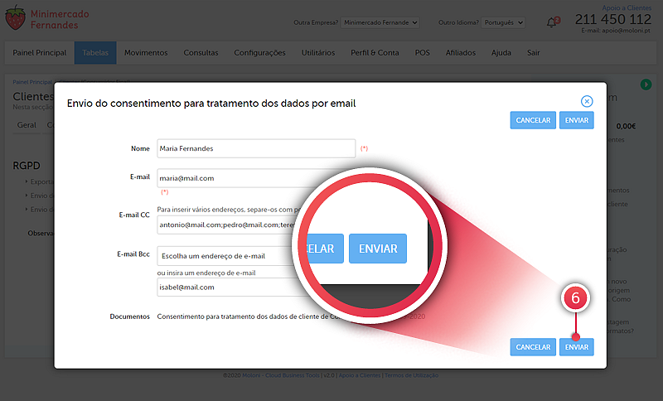Open the Perfil & Conta menu
Image resolution: width=663 pixels, height=401 pixels.
375,53
